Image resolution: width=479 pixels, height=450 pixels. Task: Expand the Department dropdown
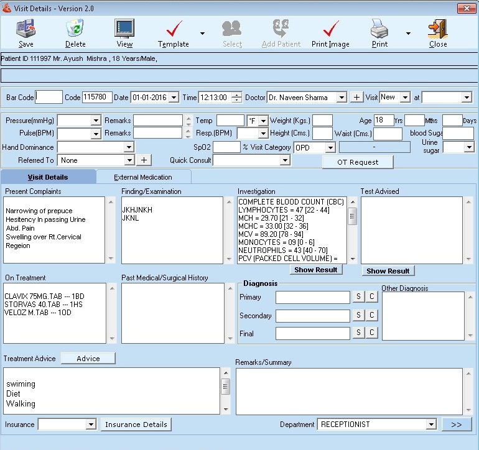[431, 425]
